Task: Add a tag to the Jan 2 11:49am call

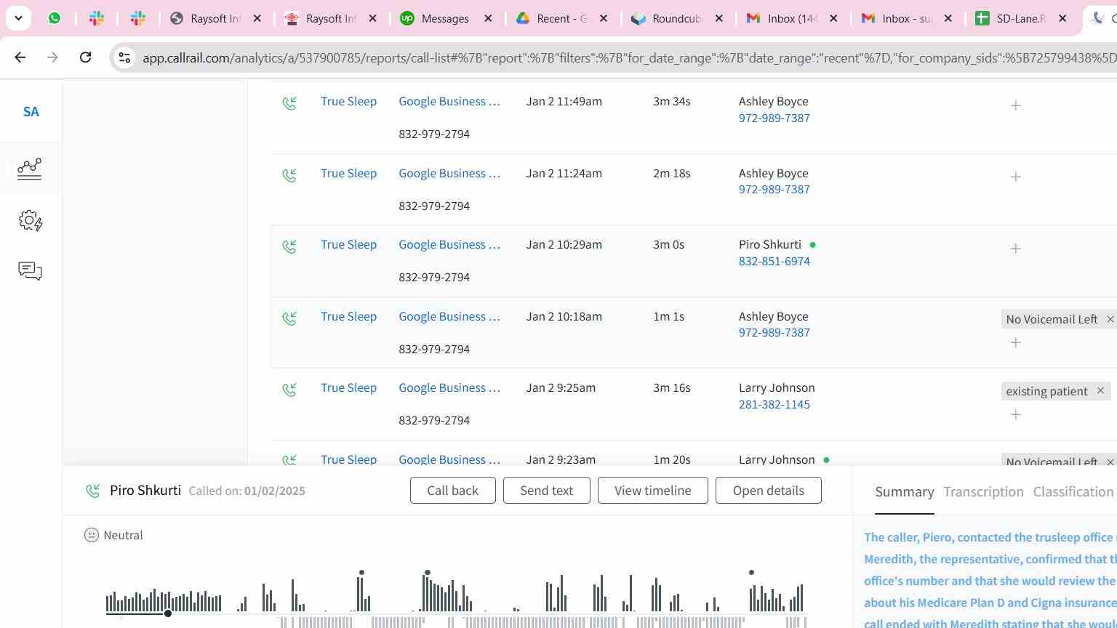Action: click(x=1016, y=105)
